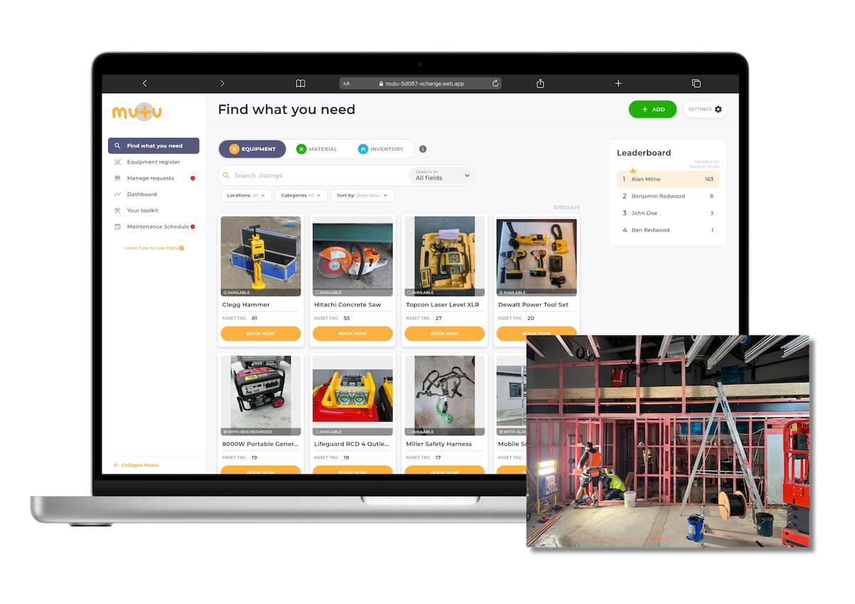The height and width of the screenshot is (604, 855).
Task: Click the 13 results count text
Action: [566, 208]
